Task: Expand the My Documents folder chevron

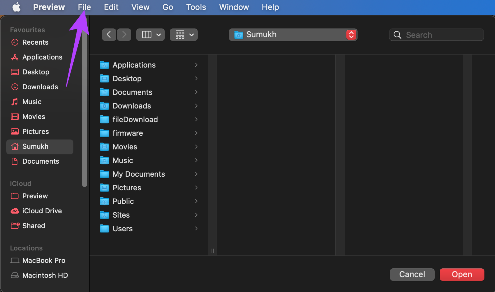Action: (196, 174)
